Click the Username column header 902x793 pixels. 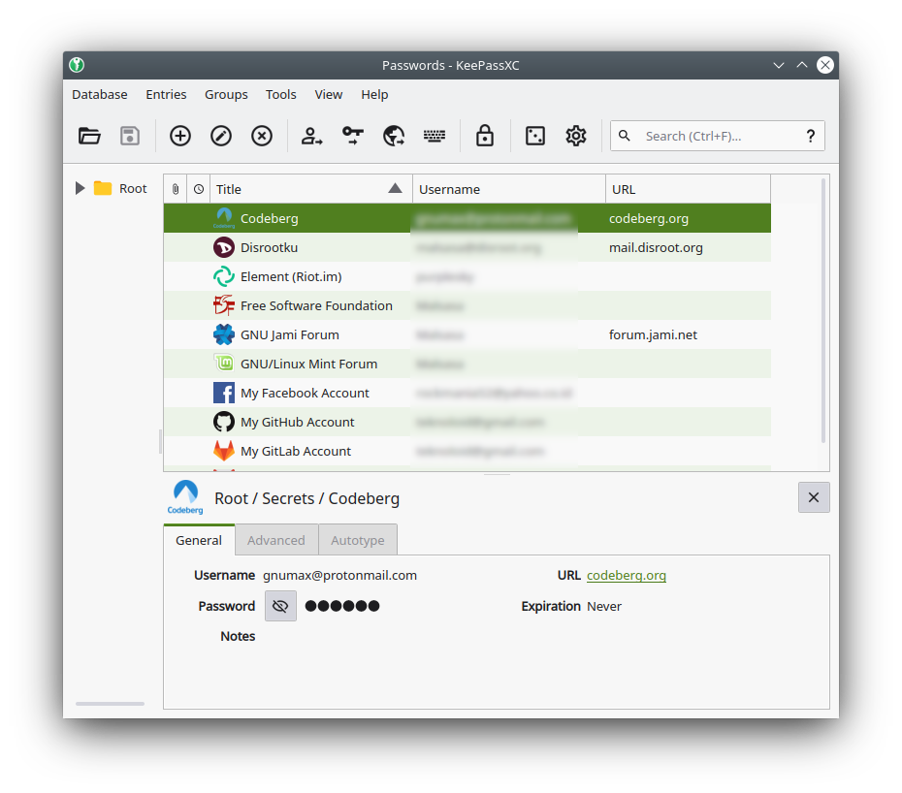pos(509,189)
